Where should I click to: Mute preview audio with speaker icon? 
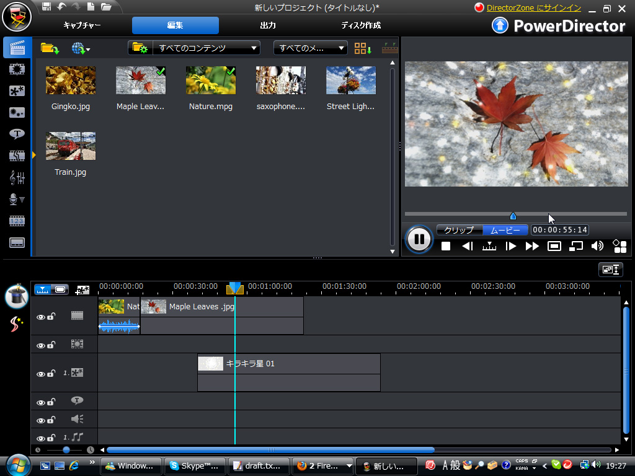(597, 246)
